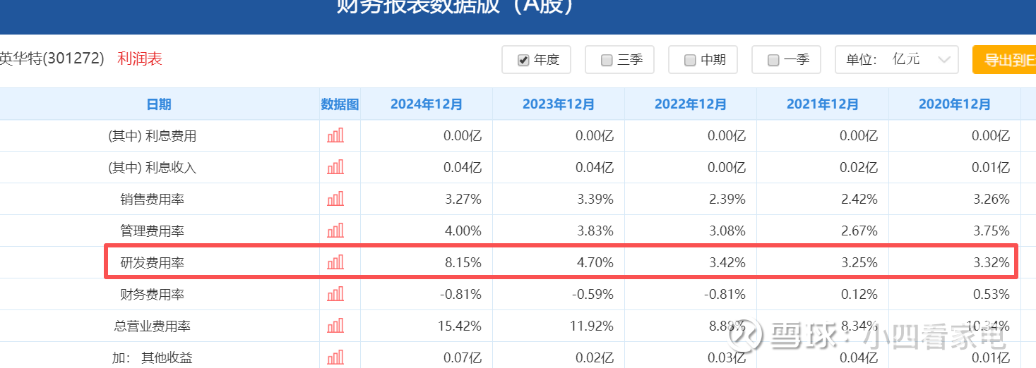Screen dimensions: 1036x368
Task: Show data chart for 销售费用率
Action: (x=335, y=199)
